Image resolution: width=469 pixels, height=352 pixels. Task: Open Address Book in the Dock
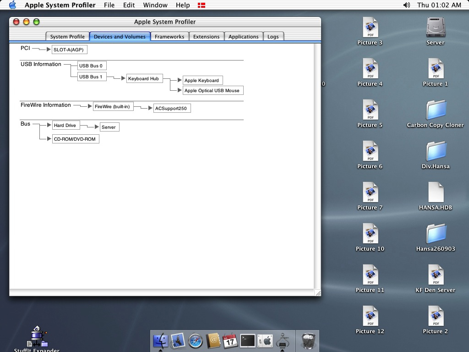(x=213, y=341)
